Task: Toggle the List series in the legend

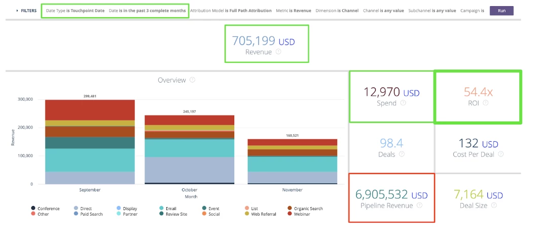Action: [251, 208]
